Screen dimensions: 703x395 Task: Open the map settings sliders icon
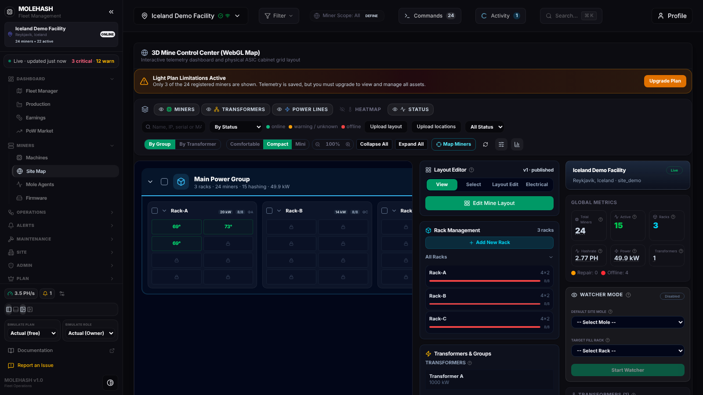(501, 144)
